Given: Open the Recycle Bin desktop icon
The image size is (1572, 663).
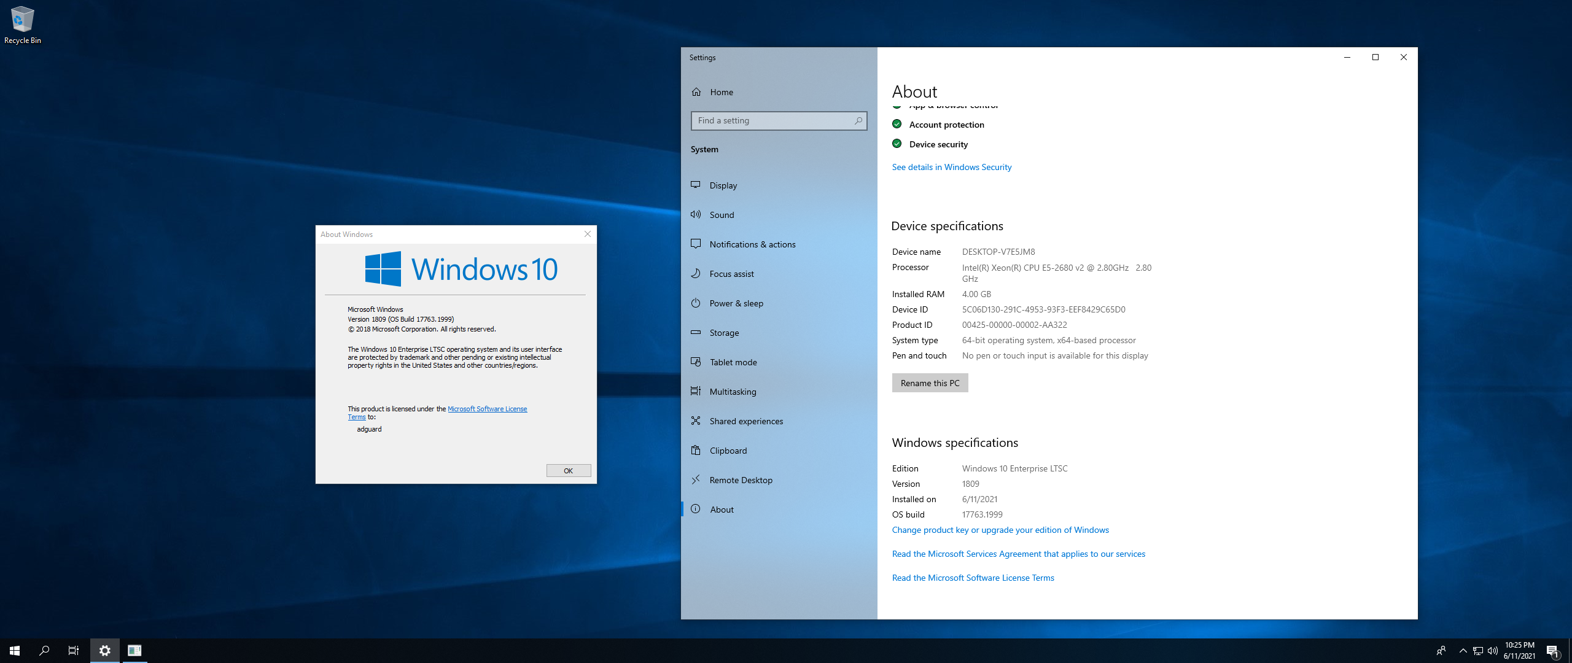Looking at the screenshot, I should (x=22, y=25).
